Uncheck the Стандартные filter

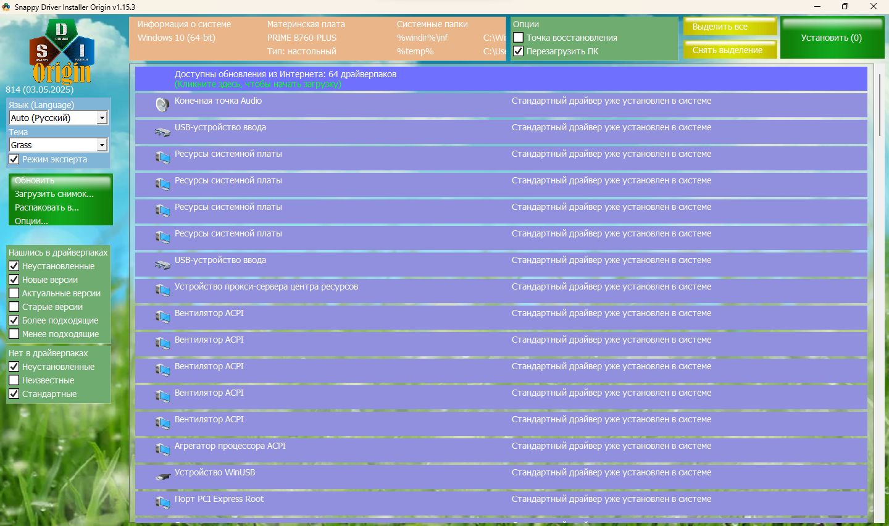coord(14,394)
